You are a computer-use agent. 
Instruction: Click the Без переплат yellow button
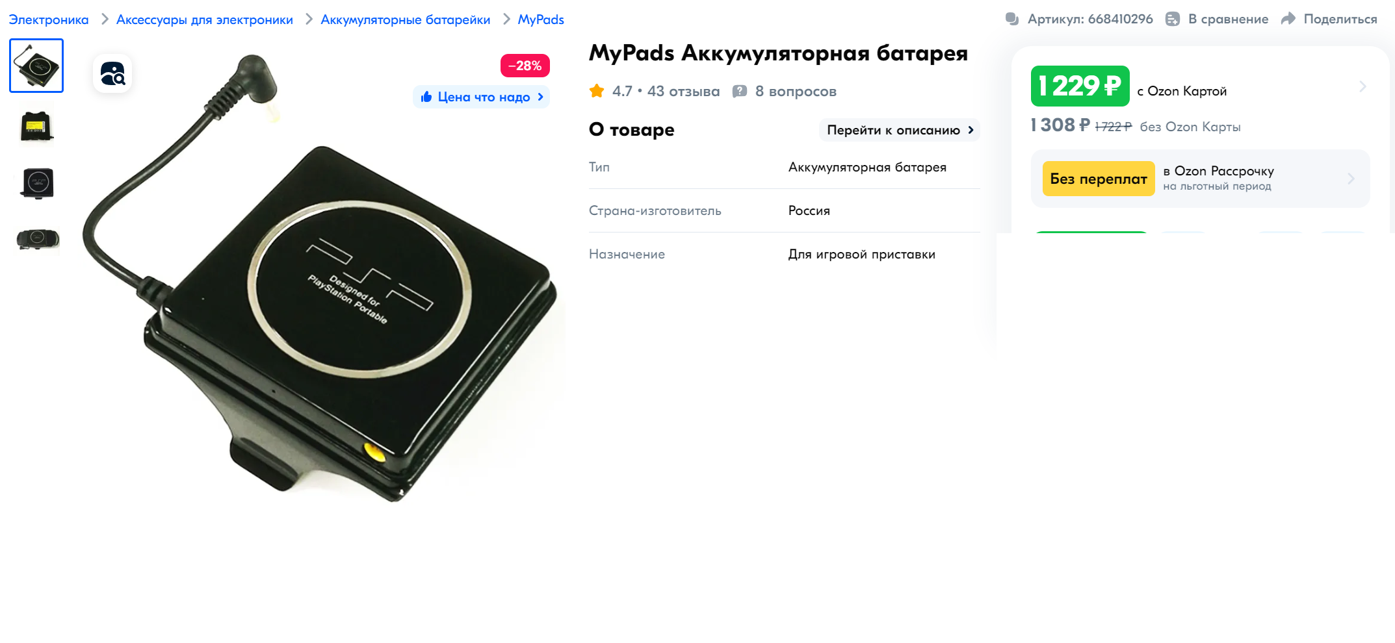coord(1099,179)
